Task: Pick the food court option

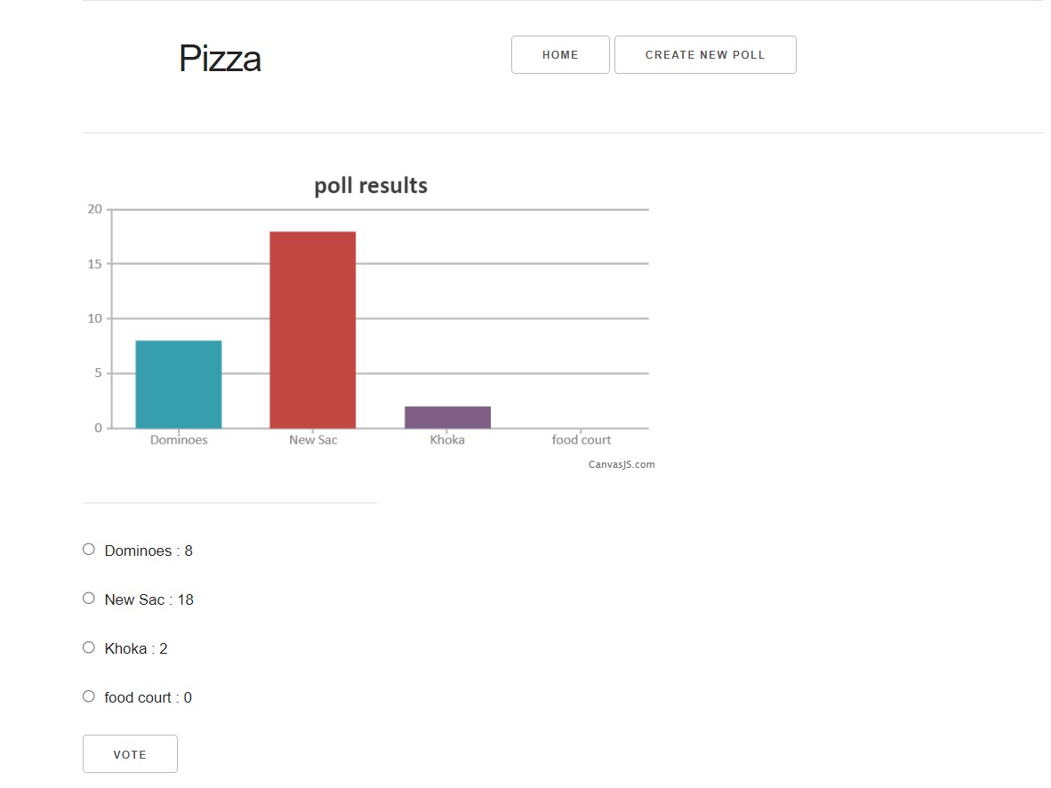Action: (x=88, y=696)
